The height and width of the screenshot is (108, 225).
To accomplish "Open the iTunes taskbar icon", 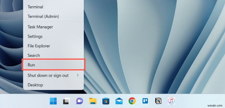I will point(172,101).
